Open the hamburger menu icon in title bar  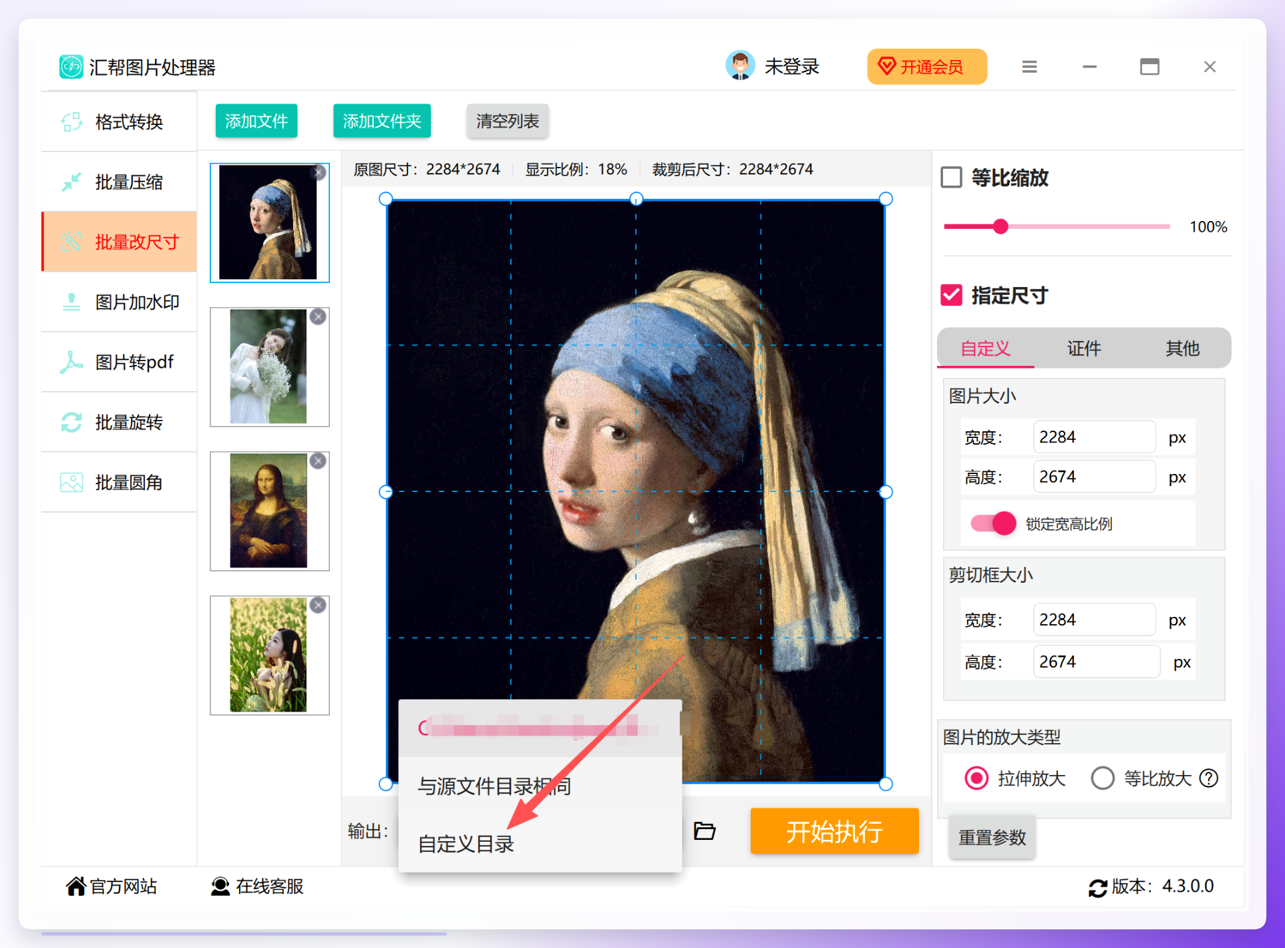(x=1029, y=67)
